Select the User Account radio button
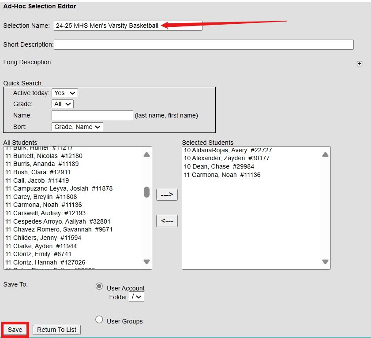 coord(99,287)
